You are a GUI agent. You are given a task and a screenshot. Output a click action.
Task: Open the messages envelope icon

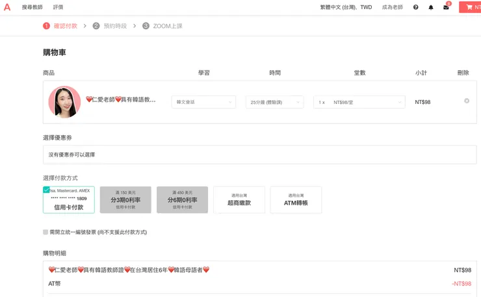[446, 7]
